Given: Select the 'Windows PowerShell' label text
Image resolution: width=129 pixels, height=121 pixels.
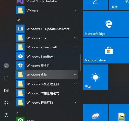Looking at the screenshot, I should pos(42,47).
